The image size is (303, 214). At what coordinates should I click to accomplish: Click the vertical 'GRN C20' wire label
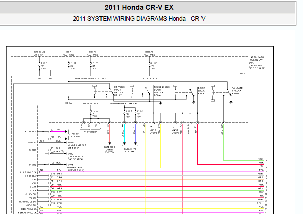click(222, 129)
